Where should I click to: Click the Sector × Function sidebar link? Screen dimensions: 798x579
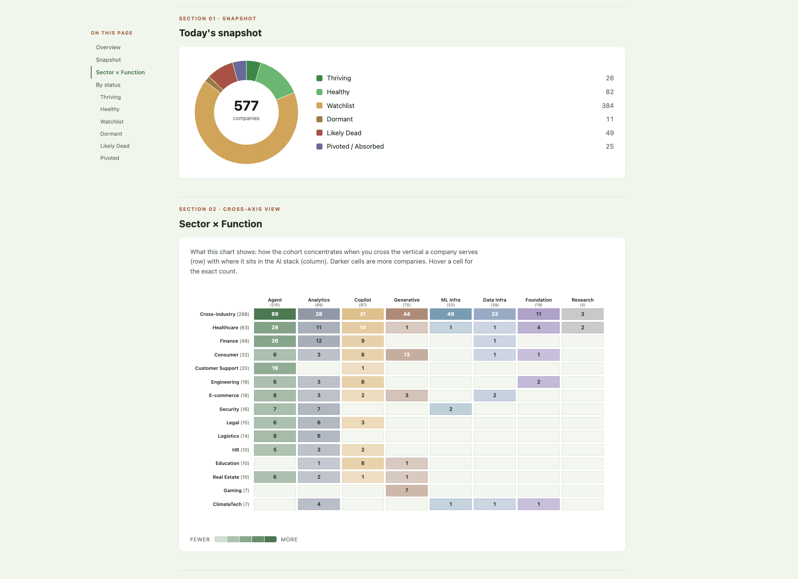tap(121, 72)
